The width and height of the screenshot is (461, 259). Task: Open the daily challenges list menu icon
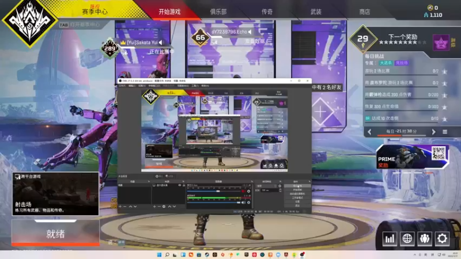(x=445, y=132)
